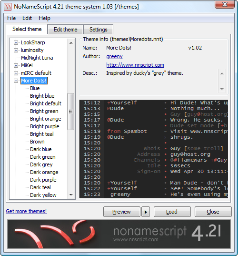Click the Preview button
The height and width of the screenshot is (256, 238).
click(121, 212)
